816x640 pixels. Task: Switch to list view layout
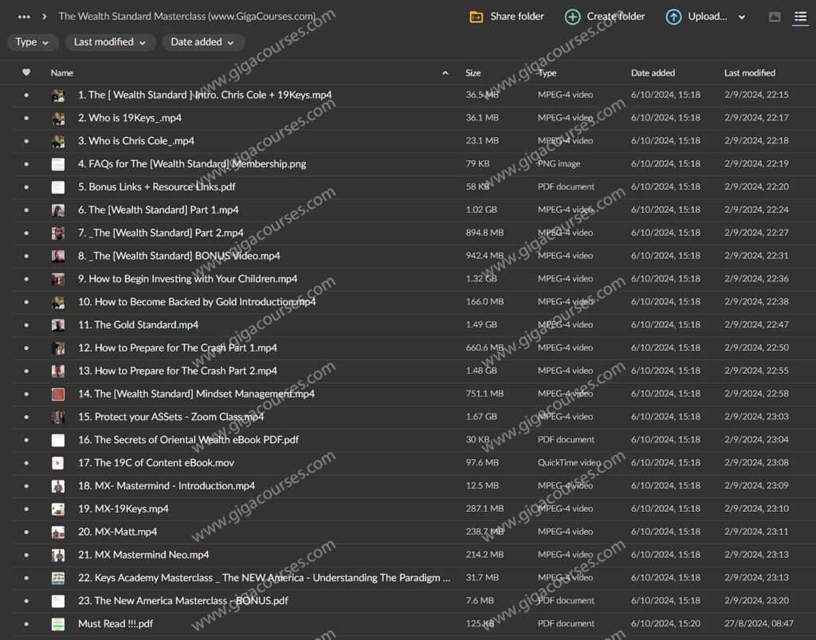click(x=800, y=17)
